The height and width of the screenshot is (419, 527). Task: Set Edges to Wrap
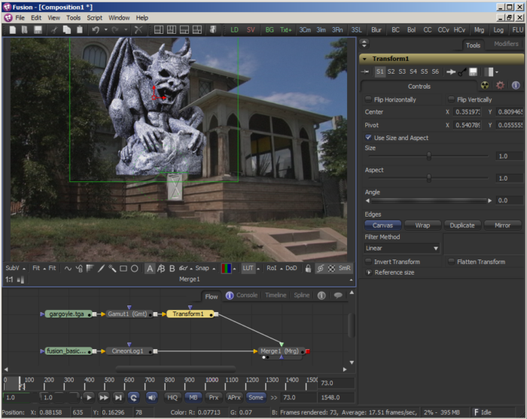click(x=422, y=225)
